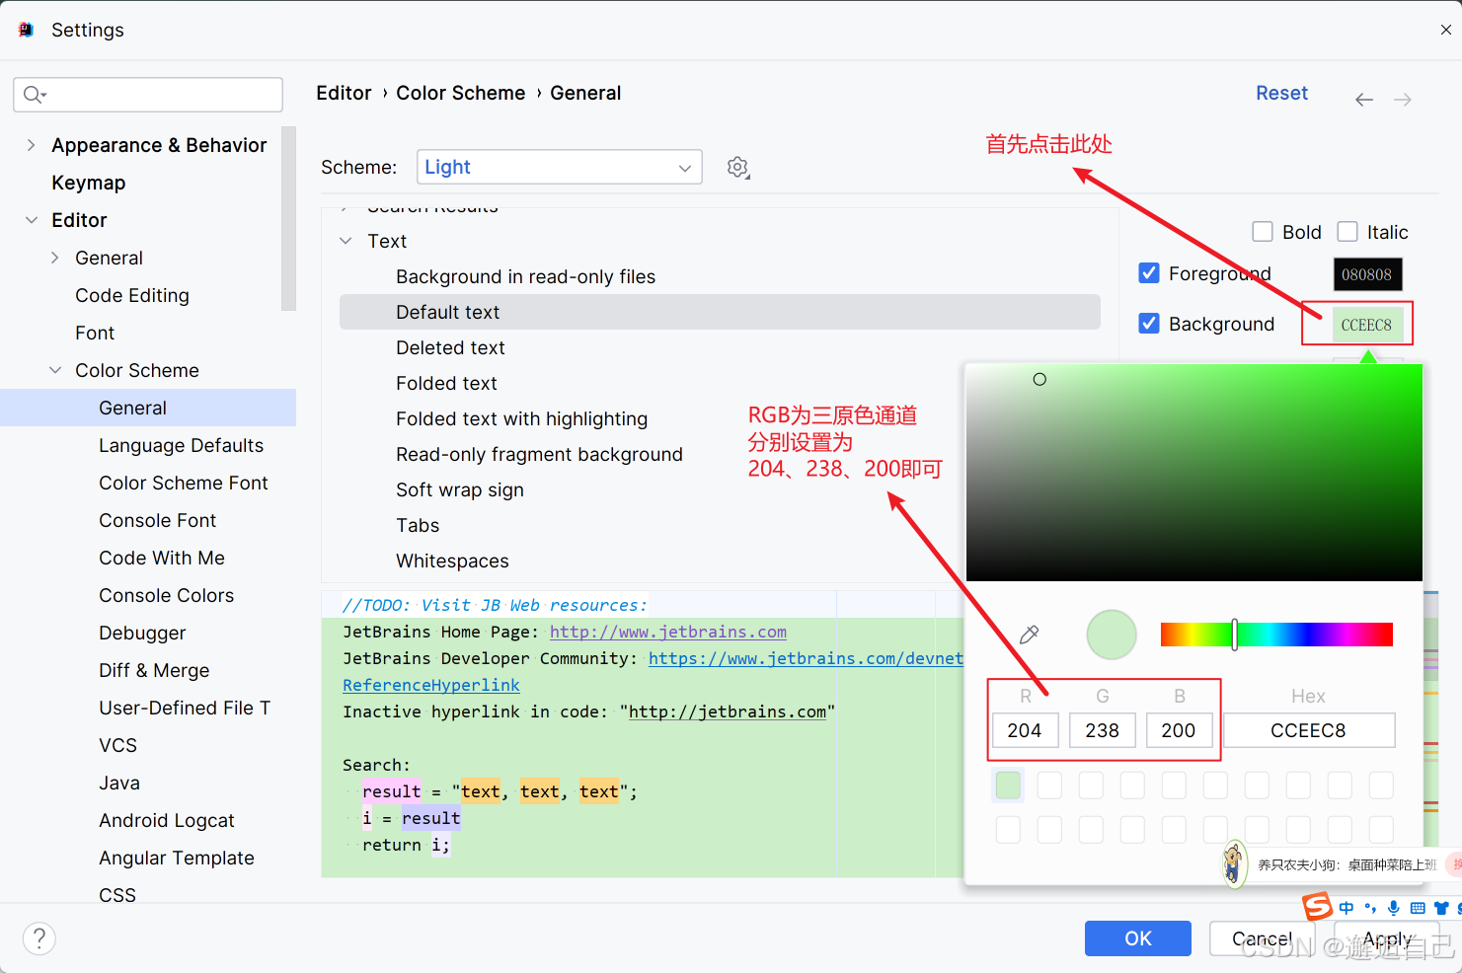1462x973 pixels.
Task: Open the Scheme dropdown showing Light
Action: click(x=560, y=167)
